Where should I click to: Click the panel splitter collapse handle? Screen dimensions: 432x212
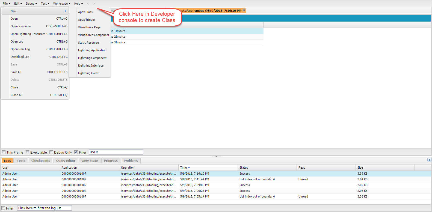(x=216, y=156)
